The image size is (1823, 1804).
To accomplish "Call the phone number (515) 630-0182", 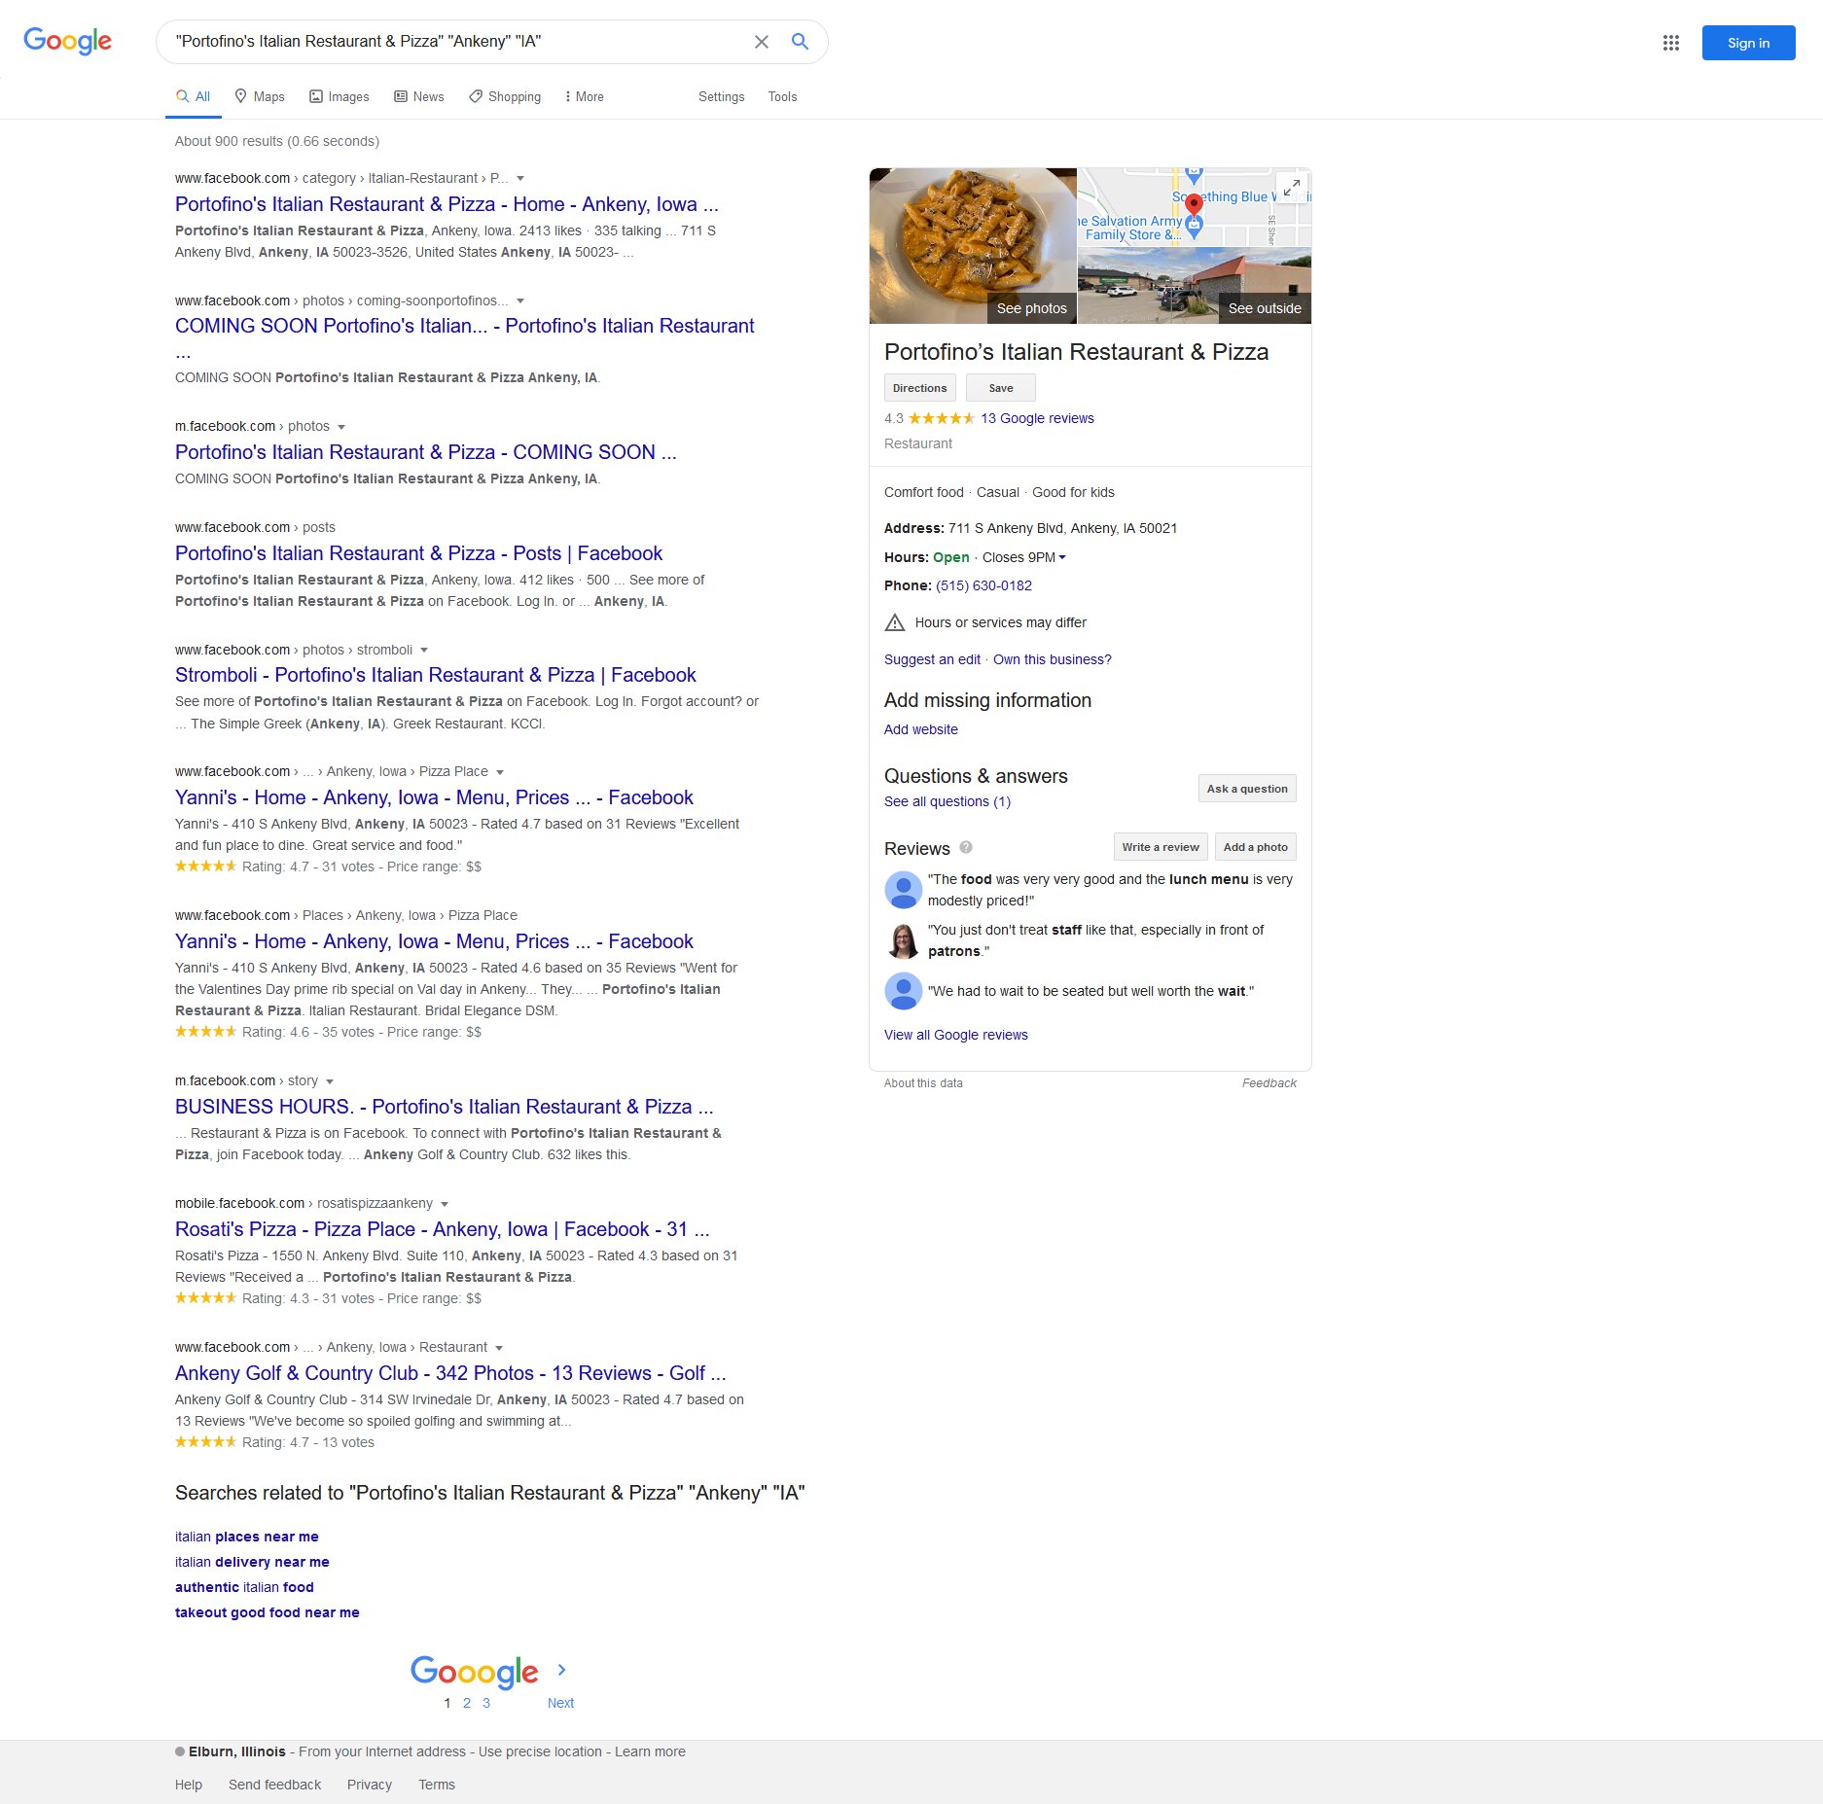I will [x=983, y=585].
